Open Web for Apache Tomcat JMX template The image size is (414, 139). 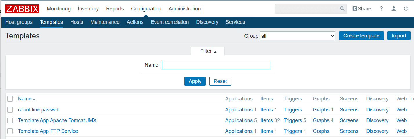click(402, 120)
